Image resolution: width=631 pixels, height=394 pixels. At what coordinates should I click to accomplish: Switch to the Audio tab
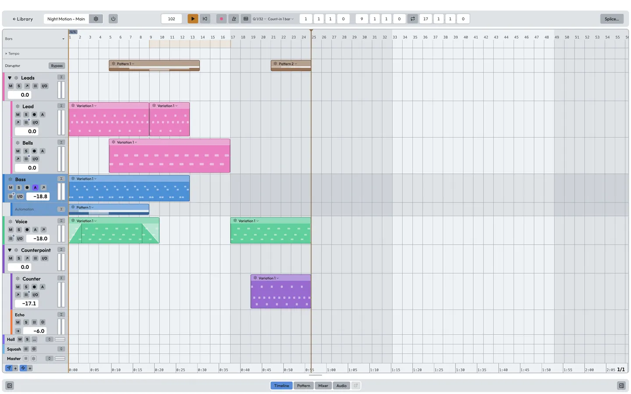coord(341,386)
